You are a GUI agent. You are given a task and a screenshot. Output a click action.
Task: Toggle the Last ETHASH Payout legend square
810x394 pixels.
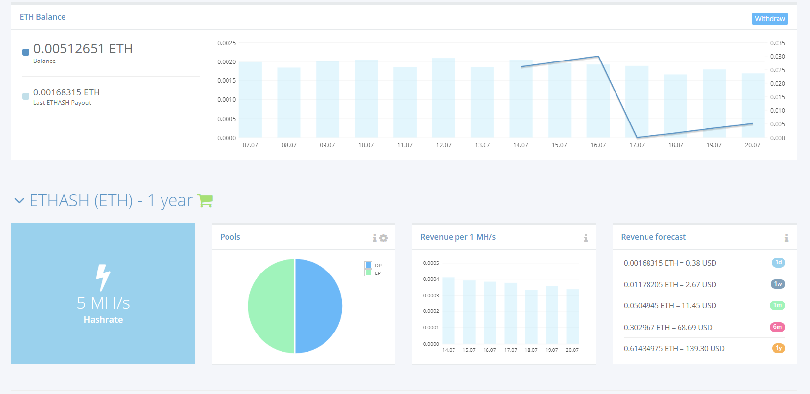pyautogui.click(x=26, y=96)
